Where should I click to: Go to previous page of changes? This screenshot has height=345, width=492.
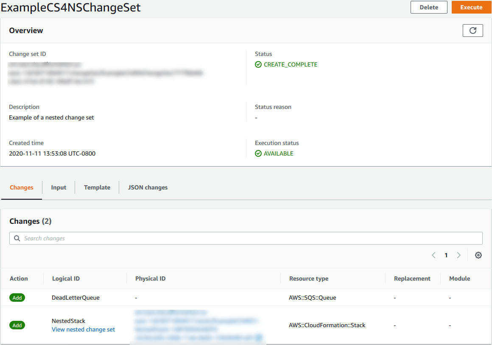(x=433, y=255)
